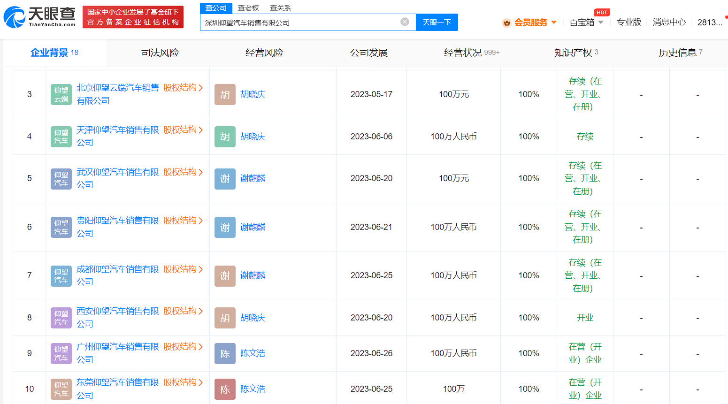Open the 专业版 link
728x404 pixels.
[629, 22]
